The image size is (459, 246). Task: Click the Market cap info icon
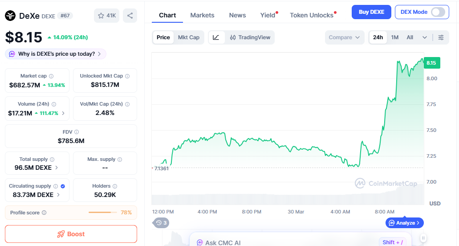(51, 76)
